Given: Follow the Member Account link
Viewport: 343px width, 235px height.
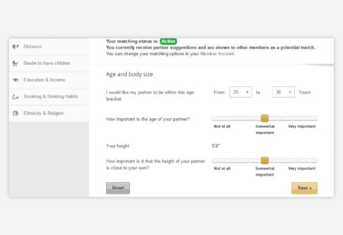Looking at the screenshot, I should 217,54.
